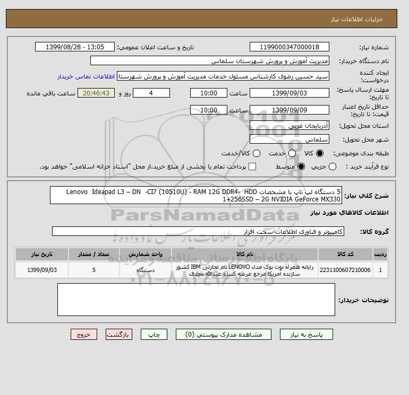Click the اطلاعات کالاهای مورد نیاز heading
Viewport: 409px width, 395px height.
[x=350, y=213]
